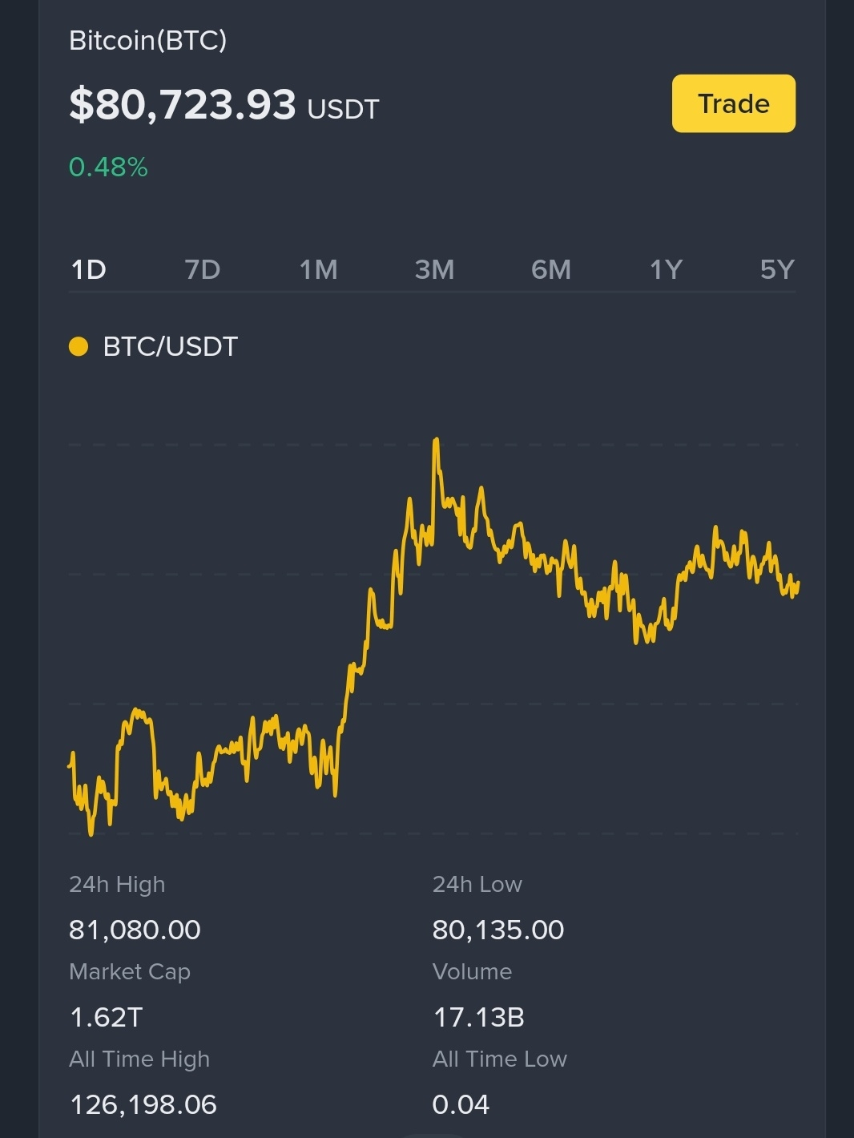Switch to the 1M chart range
This screenshot has height=1138, width=854.
pyautogui.click(x=318, y=270)
